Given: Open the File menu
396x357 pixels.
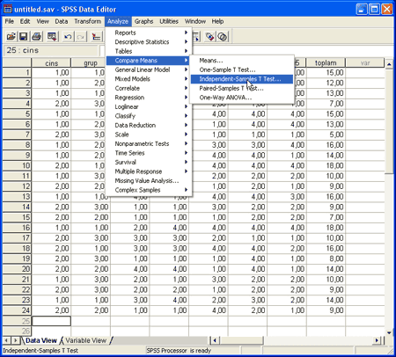Looking at the screenshot, I should point(10,21).
